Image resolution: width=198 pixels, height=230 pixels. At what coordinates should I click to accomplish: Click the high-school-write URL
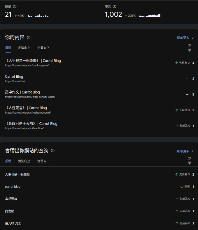point(30,97)
